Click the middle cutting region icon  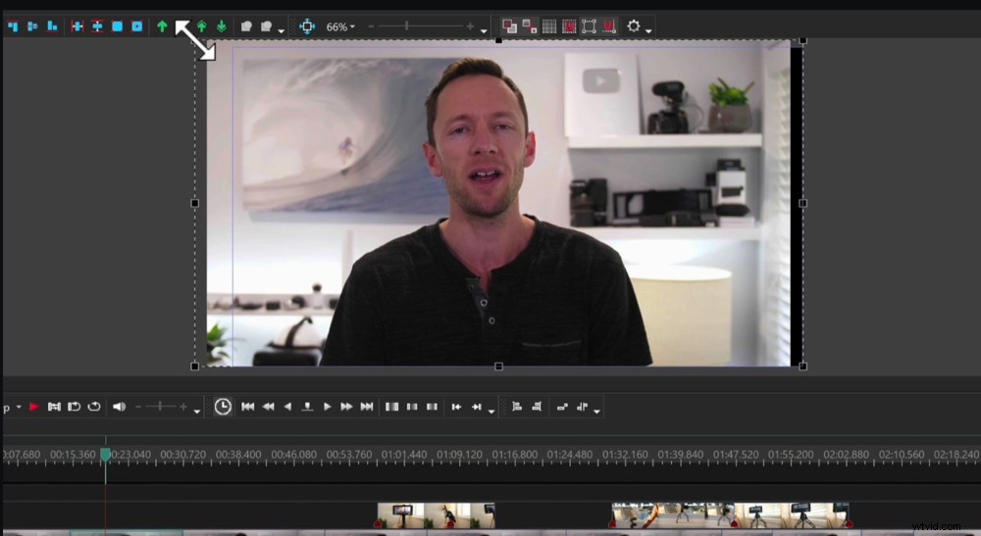tap(412, 407)
